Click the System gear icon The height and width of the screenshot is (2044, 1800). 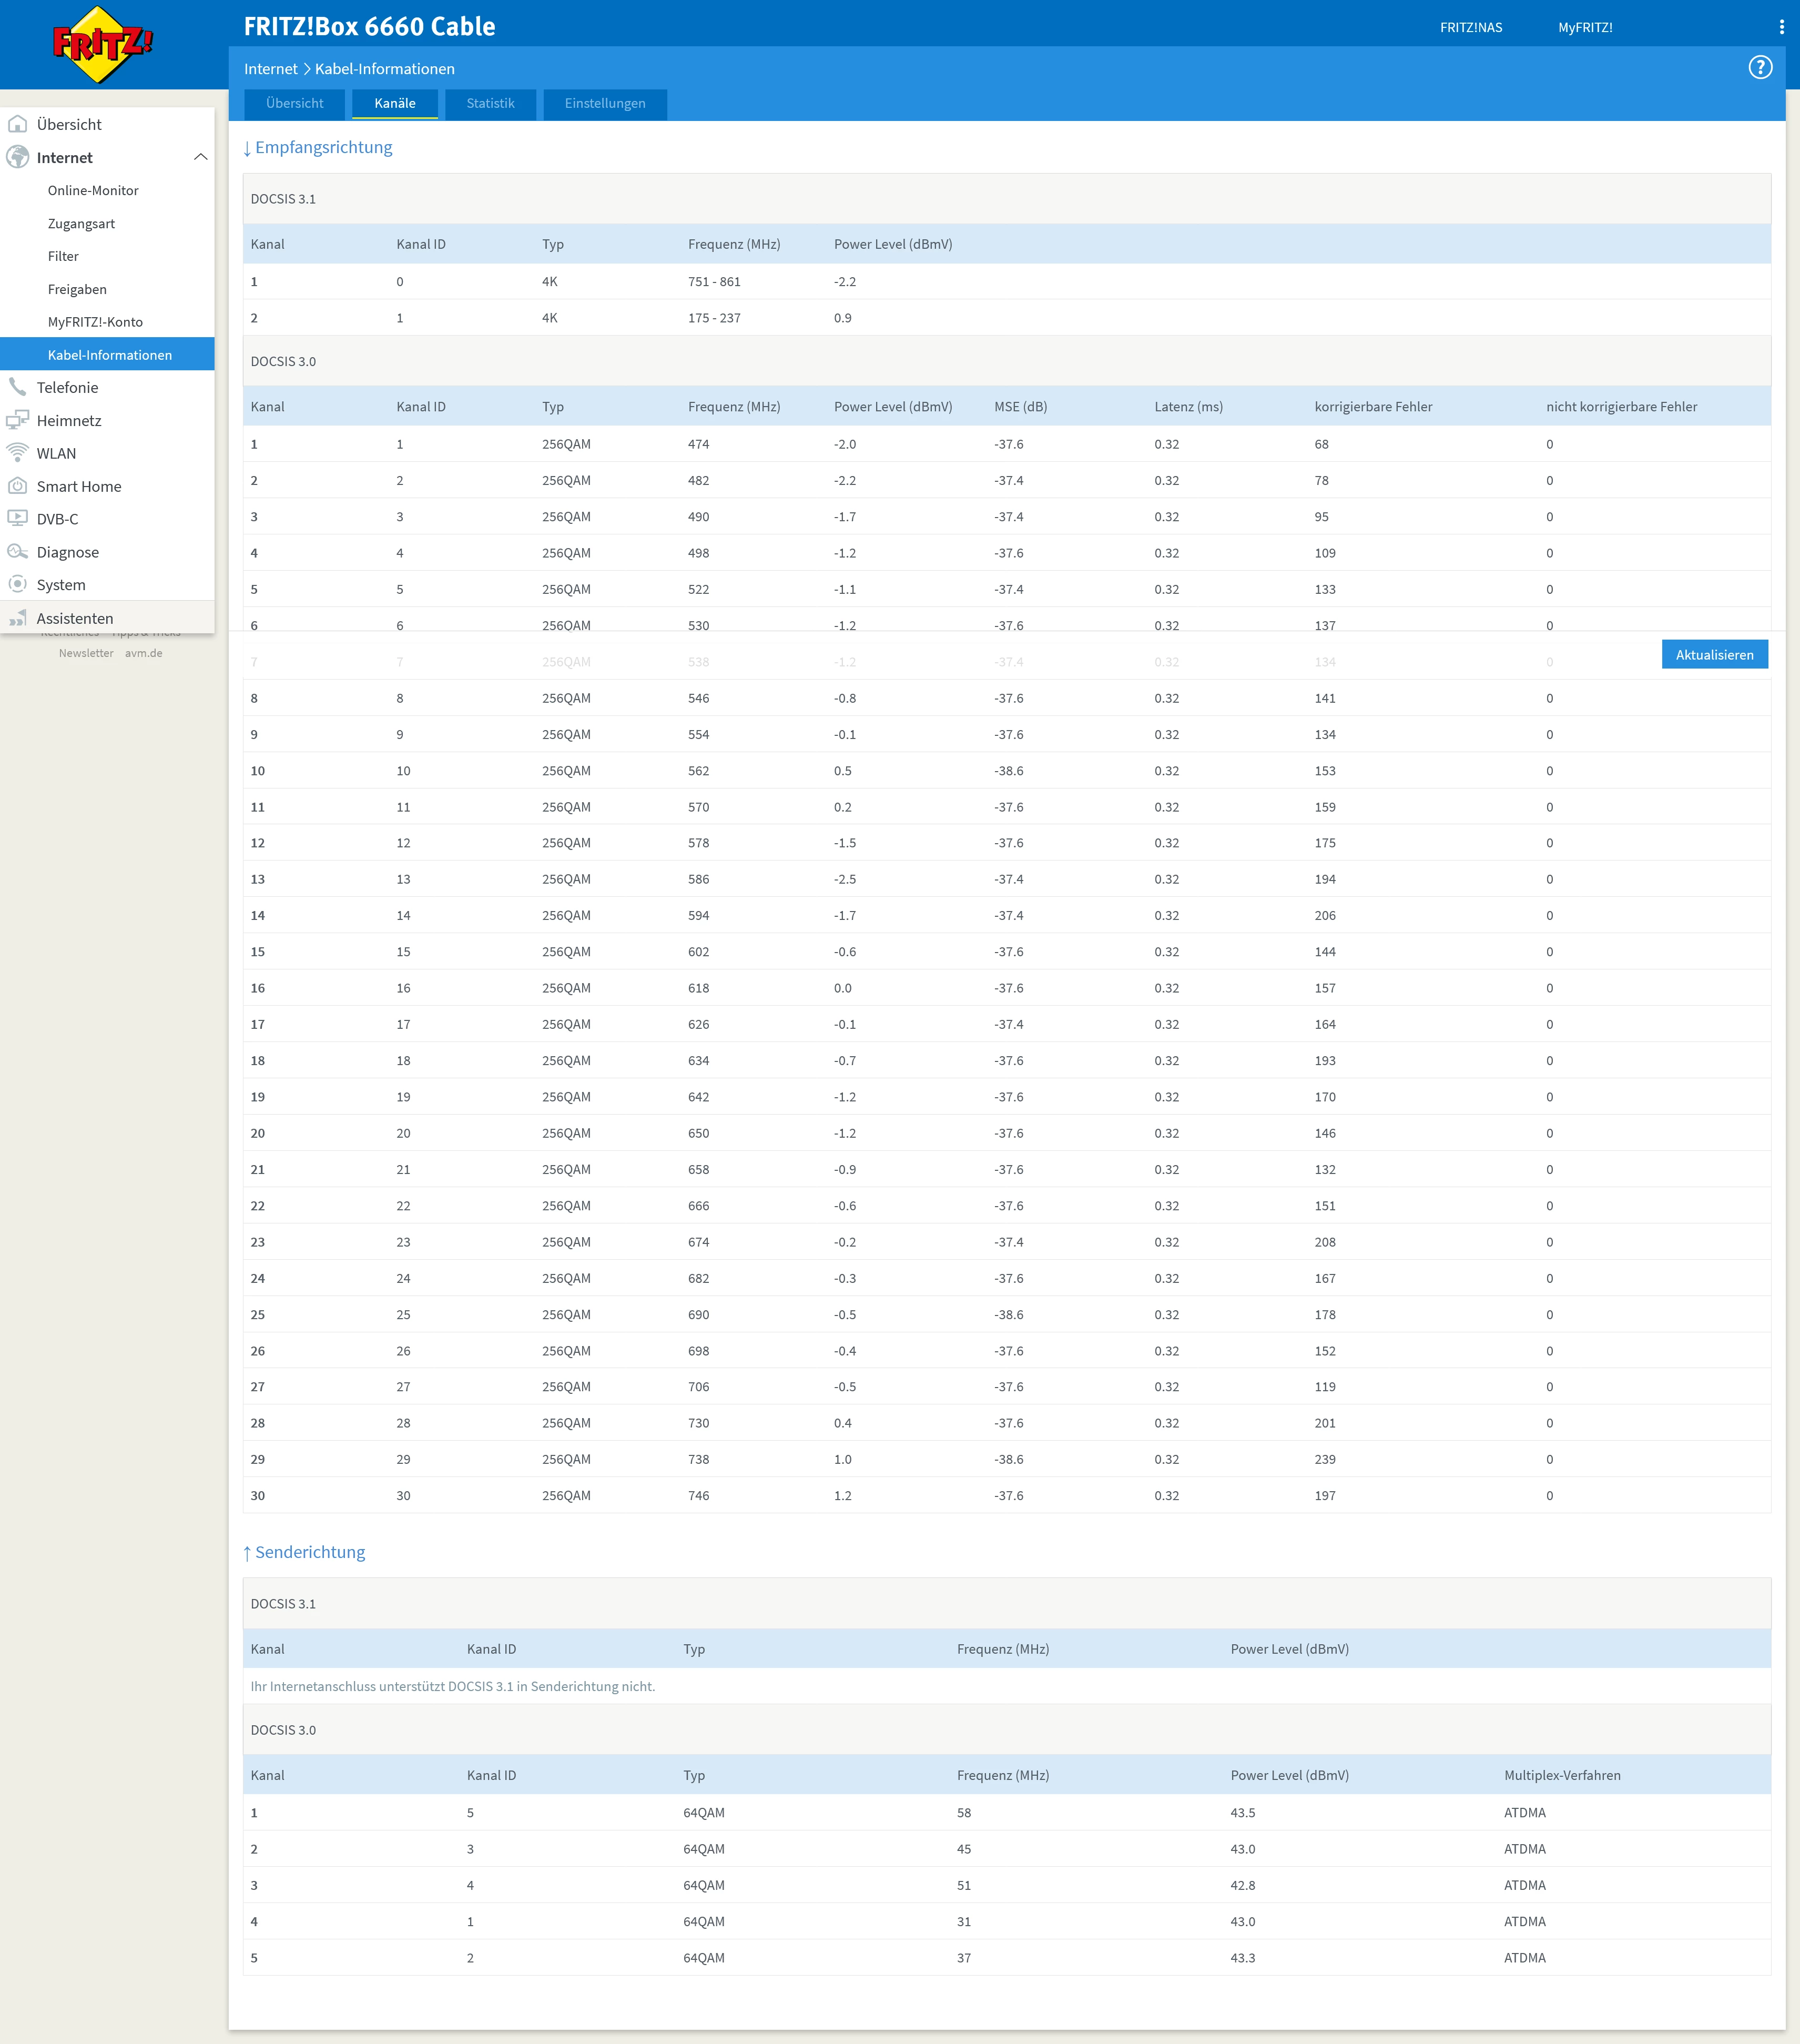pyautogui.click(x=17, y=584)
